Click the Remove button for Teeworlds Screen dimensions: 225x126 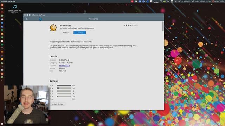pyautogui.click(x=66, y=33)
